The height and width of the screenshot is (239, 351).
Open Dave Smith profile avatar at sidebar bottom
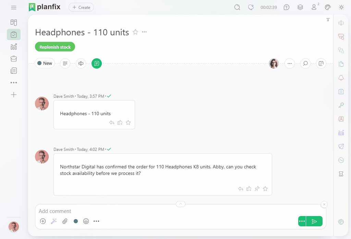click(14, 227)
